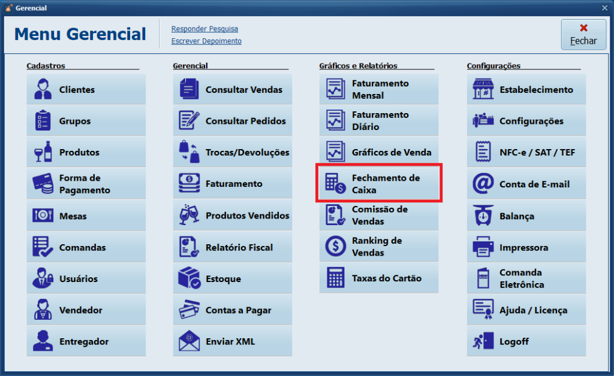Viewport: 614px width, 376px height.
Task: Select NFC-e / SAT / TEF settings
Action: pos(526,152)
